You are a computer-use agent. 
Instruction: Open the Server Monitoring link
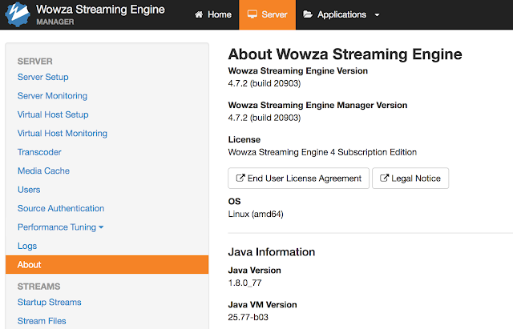click(x=52, y=96)
